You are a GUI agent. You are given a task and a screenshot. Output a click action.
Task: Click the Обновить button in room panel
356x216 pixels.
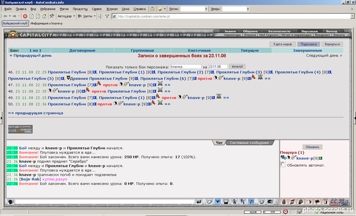coord(312,147)
